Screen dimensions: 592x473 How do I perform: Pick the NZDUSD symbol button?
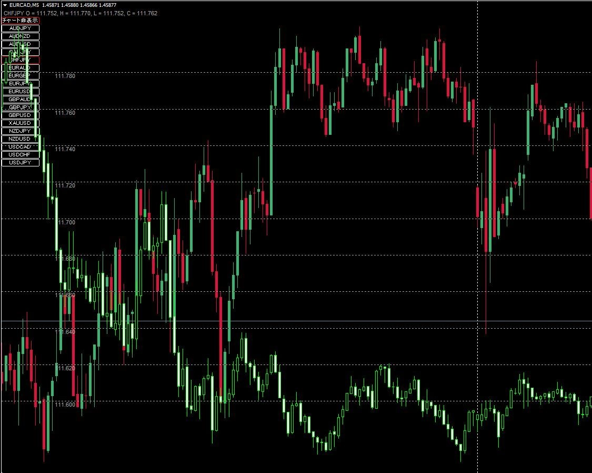[21, 139]
